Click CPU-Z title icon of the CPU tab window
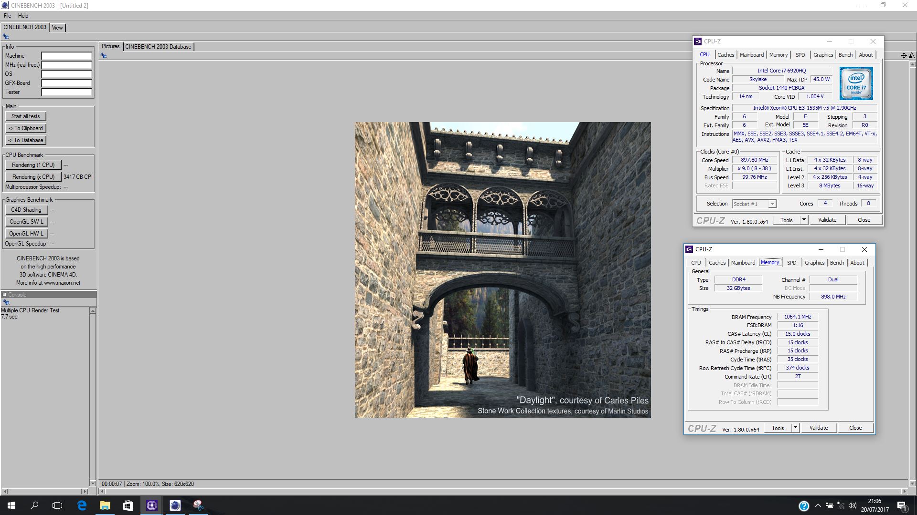This screenshot has width=917, height=515. click(698, 41)
